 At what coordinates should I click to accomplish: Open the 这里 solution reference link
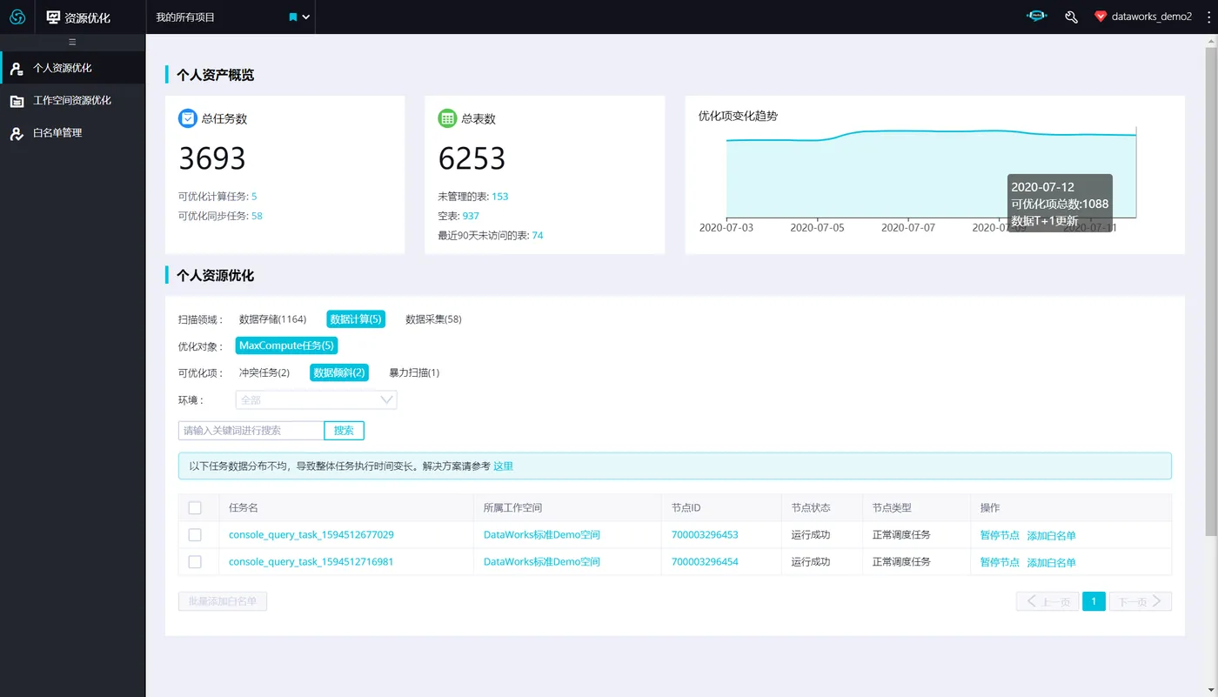(503, 466)
